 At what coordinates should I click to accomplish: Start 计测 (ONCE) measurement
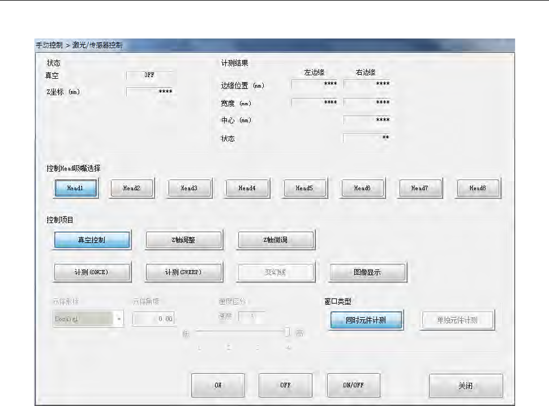(92, 272)
